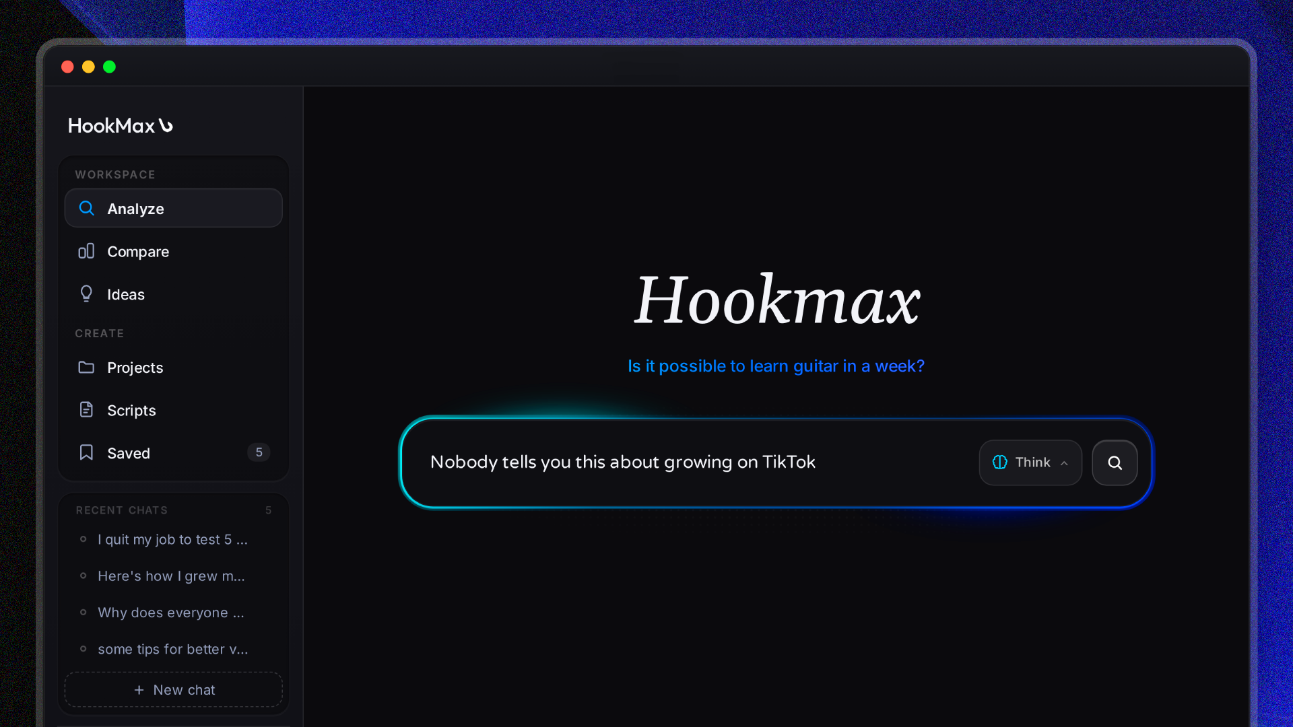Click the folder icon beside Projects

[x=86, y=367]
